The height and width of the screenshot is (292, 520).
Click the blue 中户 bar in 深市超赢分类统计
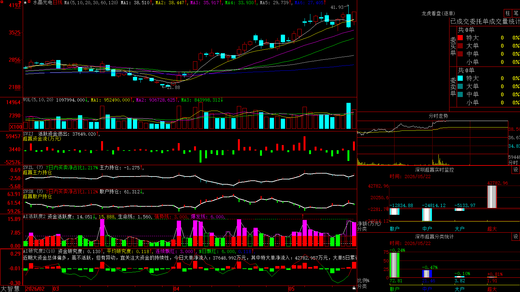pos(427,274)
